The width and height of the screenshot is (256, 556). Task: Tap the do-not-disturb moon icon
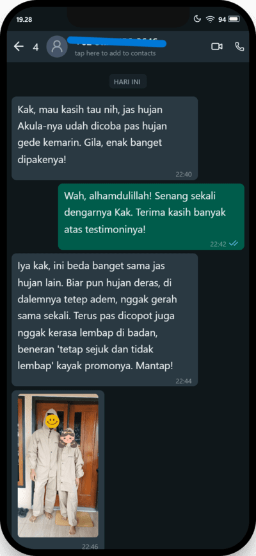(x=198, y=19)
